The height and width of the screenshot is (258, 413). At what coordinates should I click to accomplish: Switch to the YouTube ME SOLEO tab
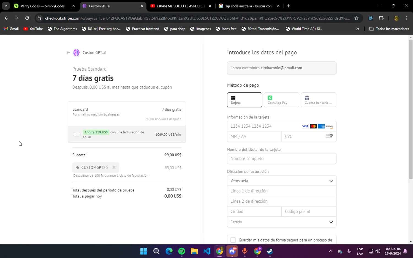[181, 6]
